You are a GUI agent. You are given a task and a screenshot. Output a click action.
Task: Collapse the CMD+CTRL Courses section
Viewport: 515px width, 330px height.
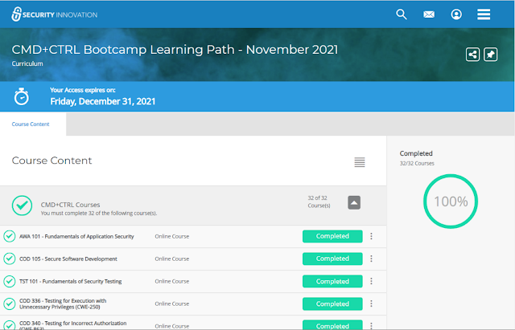click(354, 202)
